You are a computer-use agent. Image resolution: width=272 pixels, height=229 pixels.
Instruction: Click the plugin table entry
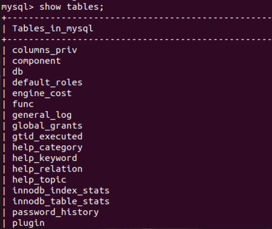pyautogui.click(x=28, y=223)
